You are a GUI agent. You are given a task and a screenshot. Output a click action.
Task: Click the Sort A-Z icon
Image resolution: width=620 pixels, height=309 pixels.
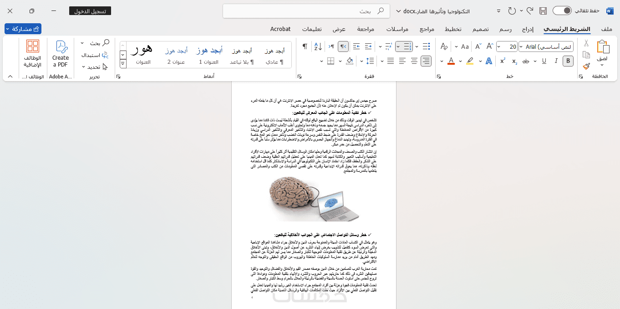click(x=318, y=46)
